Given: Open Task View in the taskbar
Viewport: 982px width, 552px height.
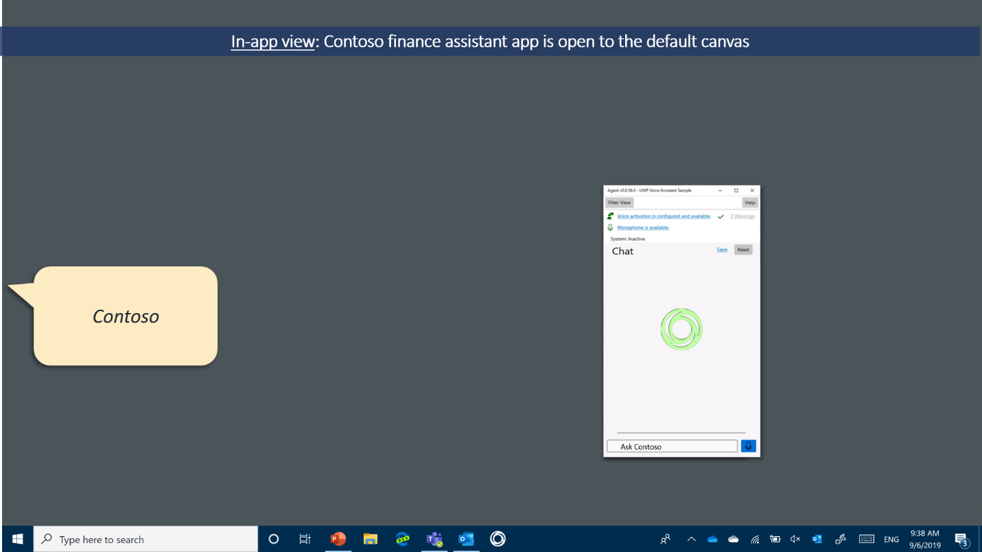Looking at the screenshot, I should [305, 539].
